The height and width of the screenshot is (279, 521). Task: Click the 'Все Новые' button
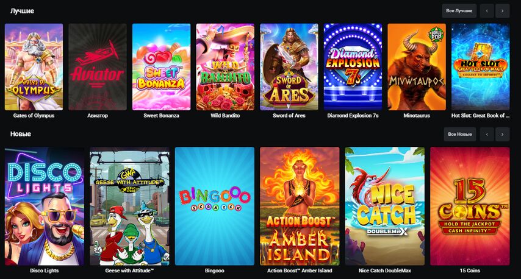460,135
